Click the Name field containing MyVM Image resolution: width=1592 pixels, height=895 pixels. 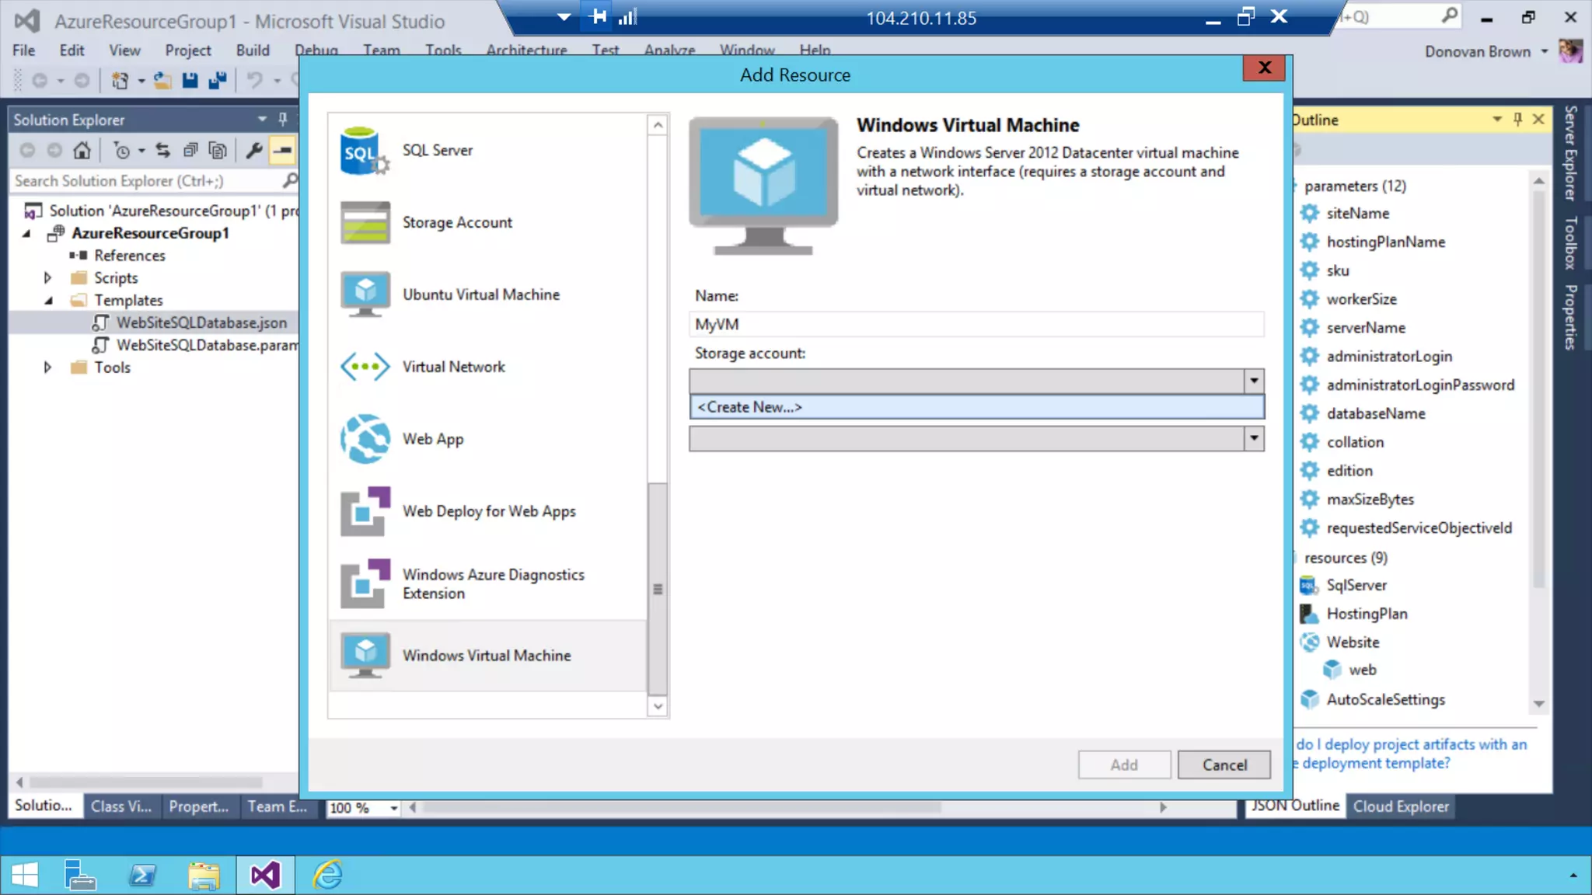click(976, 325)
